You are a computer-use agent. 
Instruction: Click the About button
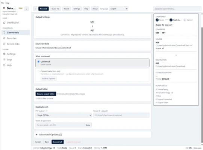[95, 9]
